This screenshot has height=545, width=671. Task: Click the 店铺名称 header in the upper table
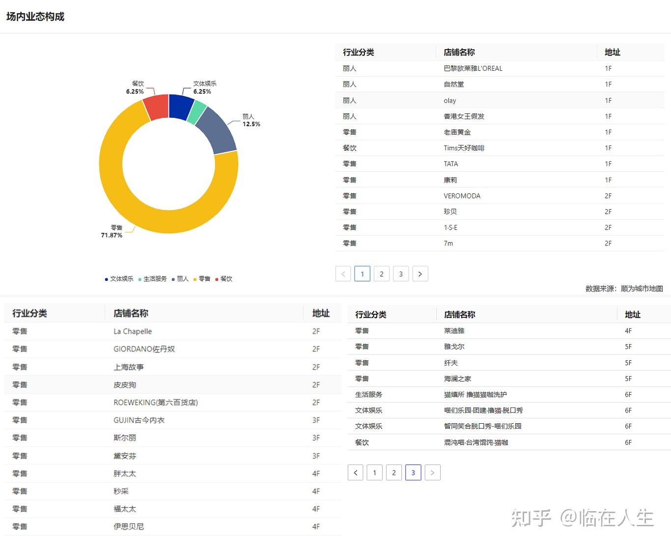tap(459, 52)
